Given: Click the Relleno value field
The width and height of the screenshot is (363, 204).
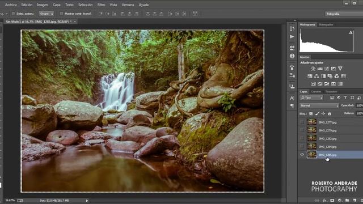Looking at the screenshot, I should [360, 113].
